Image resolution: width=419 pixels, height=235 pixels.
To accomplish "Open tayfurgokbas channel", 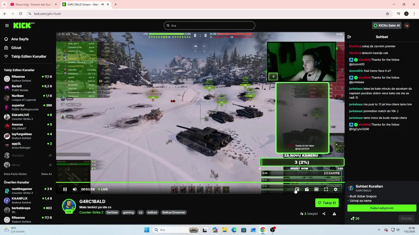I will 28,136.
